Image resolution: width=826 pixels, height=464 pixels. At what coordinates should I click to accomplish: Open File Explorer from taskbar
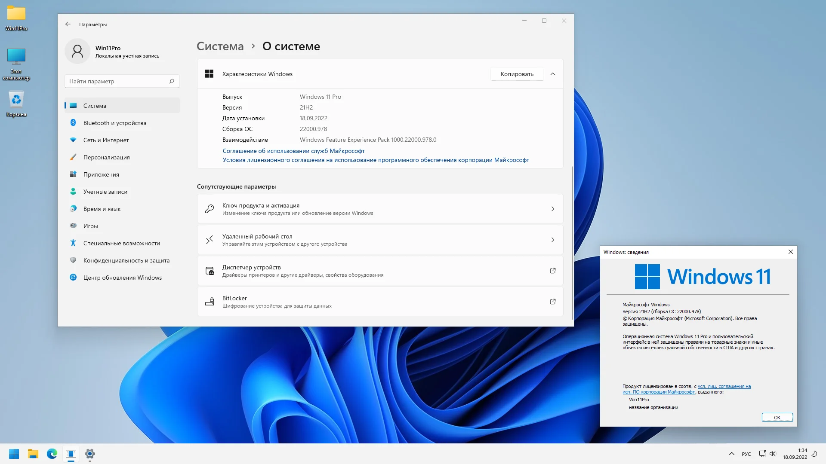[33, 454]
